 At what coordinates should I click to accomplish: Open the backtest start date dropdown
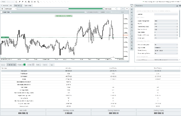(11, 9)
